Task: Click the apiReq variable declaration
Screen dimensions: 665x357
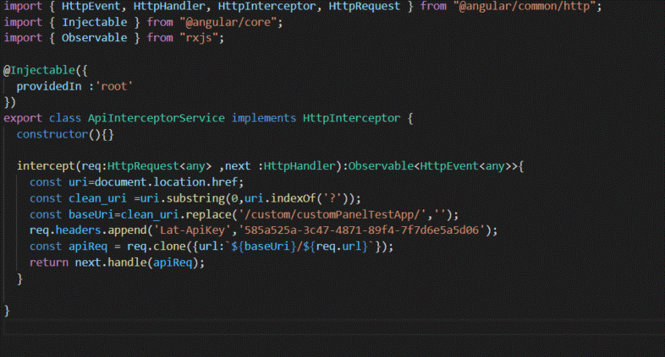Action: (88, 246)
